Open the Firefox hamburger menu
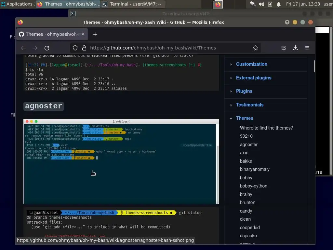 point(307,48)
